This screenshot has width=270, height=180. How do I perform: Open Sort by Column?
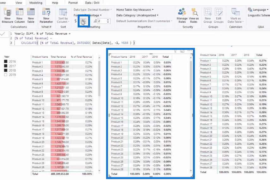(x=63, y=15)
